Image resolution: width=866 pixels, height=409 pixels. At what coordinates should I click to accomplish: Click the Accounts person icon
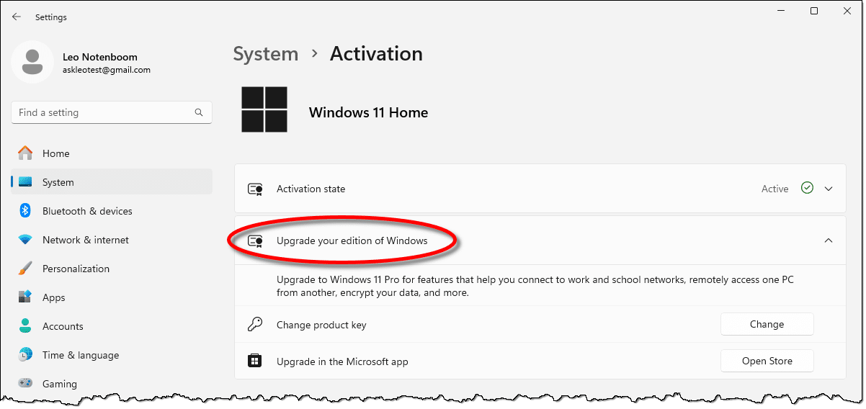25,326
